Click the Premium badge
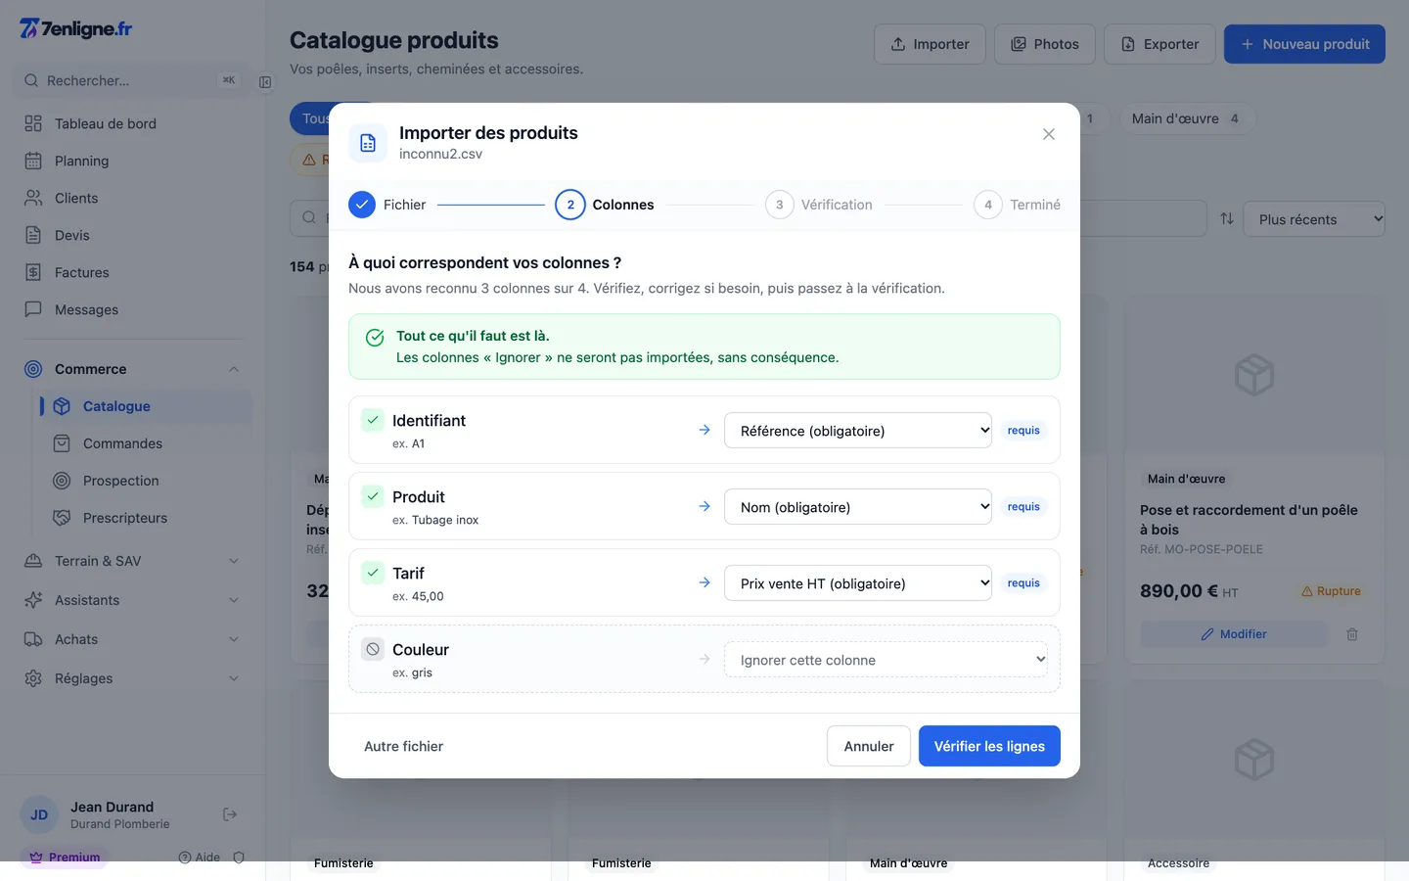Viewport: 1409px width, 881px height. coord(65,858)
